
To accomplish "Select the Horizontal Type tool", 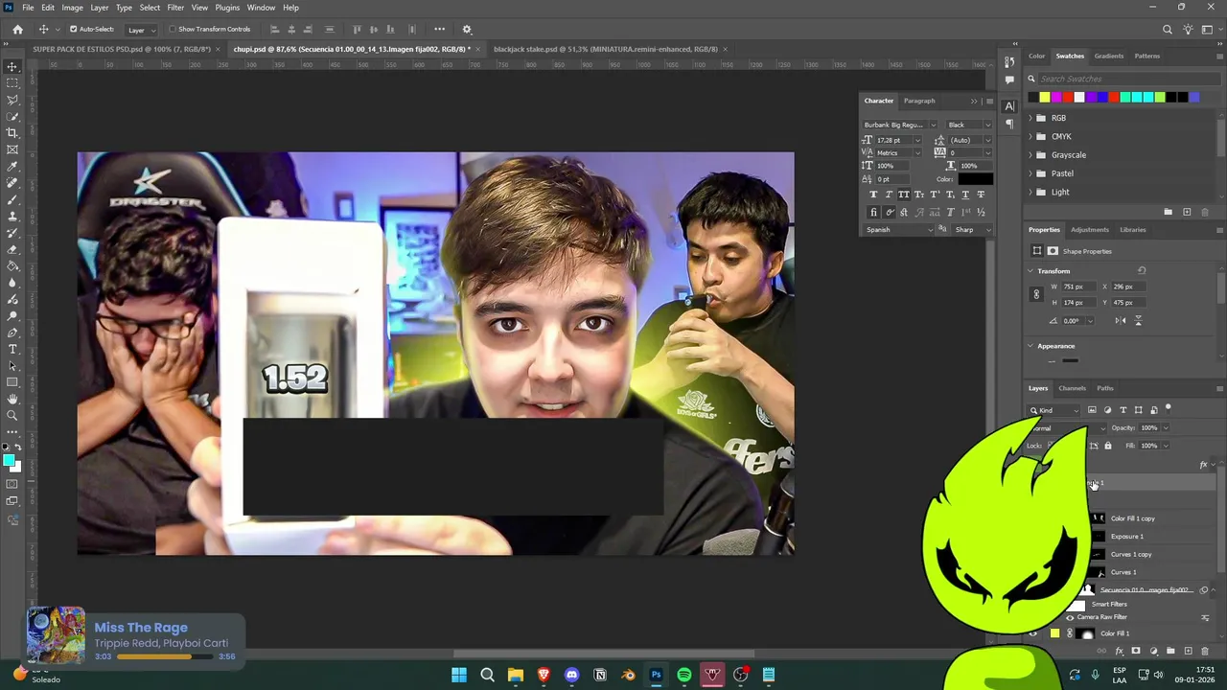I will pos(12,349).
